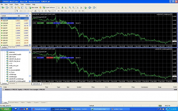Open the Tools menu
Screen dimensions: 178x111
pyautogui.click(x=22, y=5)
